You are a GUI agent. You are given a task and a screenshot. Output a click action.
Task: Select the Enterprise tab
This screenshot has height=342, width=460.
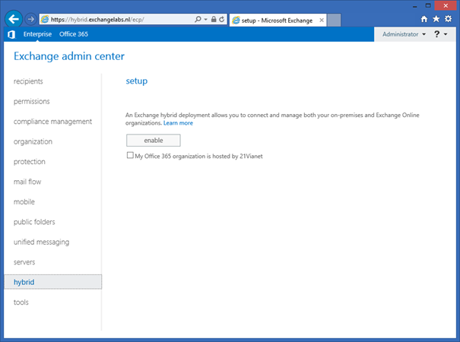point(38,34)
